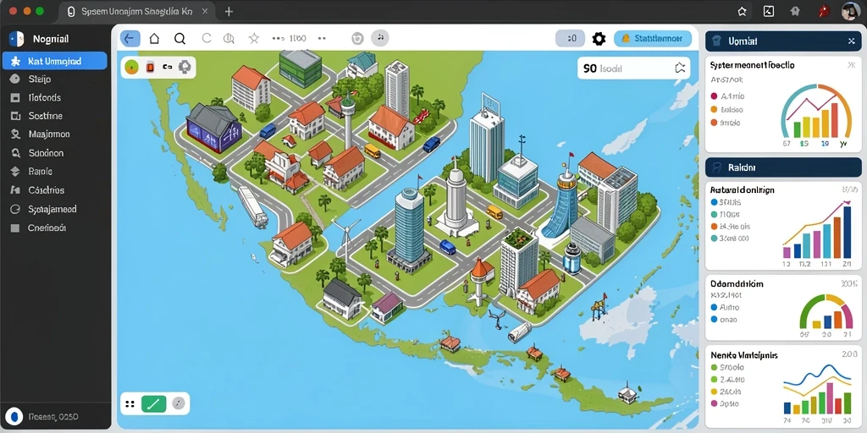Click the grid dots icon at map bottom
This screenshot has width=867, height=433.
[x=130, y=403]
